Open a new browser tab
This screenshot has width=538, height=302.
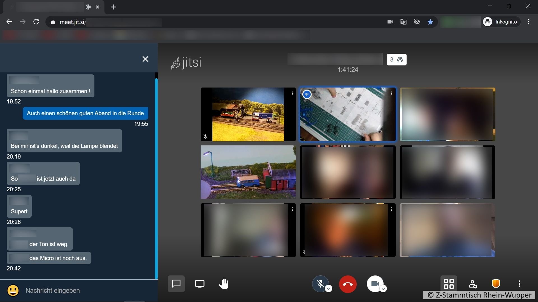(x=113, y=7)
